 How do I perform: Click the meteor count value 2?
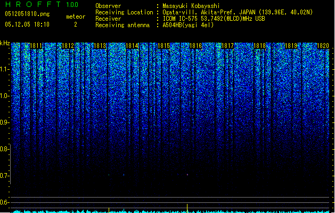[x=76, y=24]
